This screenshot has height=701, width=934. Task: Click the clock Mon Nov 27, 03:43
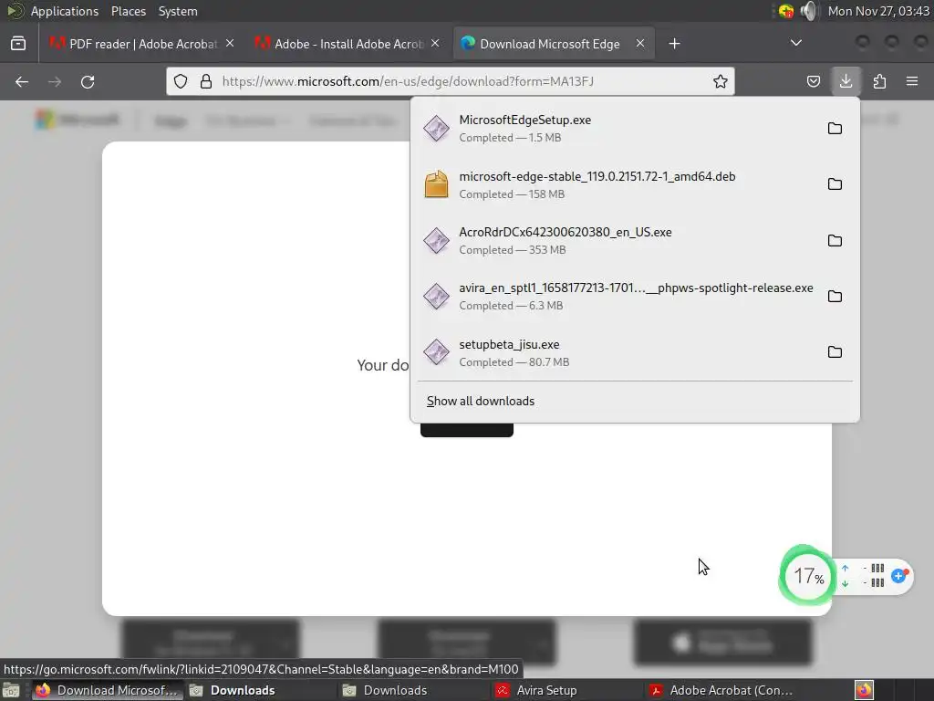tap(878, 11)
